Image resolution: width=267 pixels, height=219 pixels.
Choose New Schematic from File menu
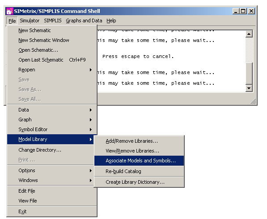[x=52, y=30]
